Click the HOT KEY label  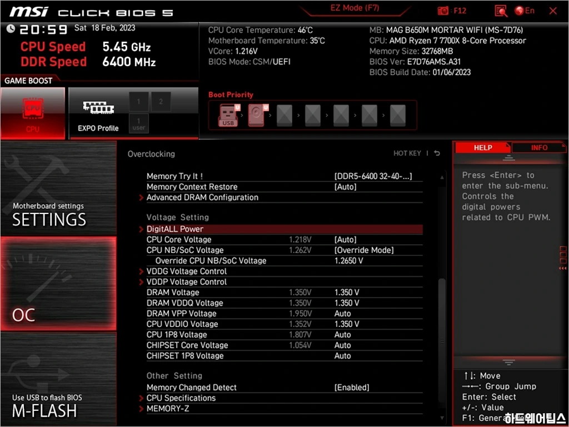pos(407,153)
